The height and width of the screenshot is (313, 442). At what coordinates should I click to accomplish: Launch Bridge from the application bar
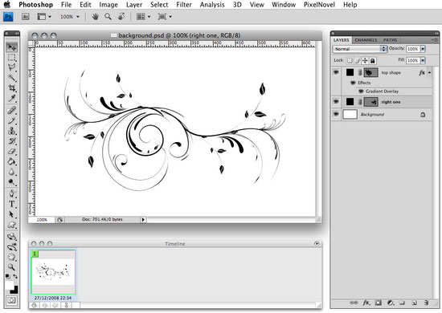click(x=26, y=17)
